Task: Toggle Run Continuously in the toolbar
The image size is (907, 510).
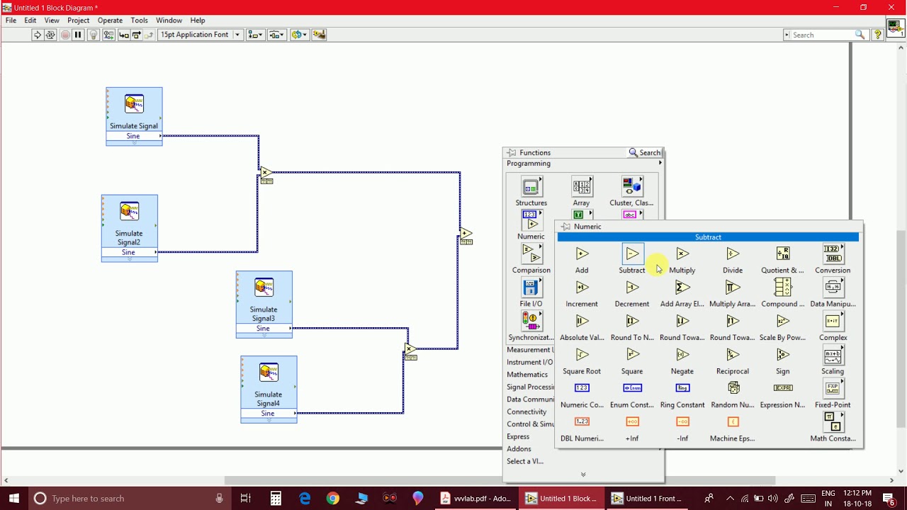Action: [51, 35]
